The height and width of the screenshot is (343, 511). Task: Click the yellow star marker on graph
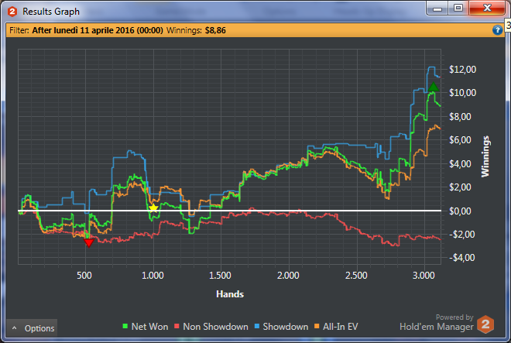153,208
